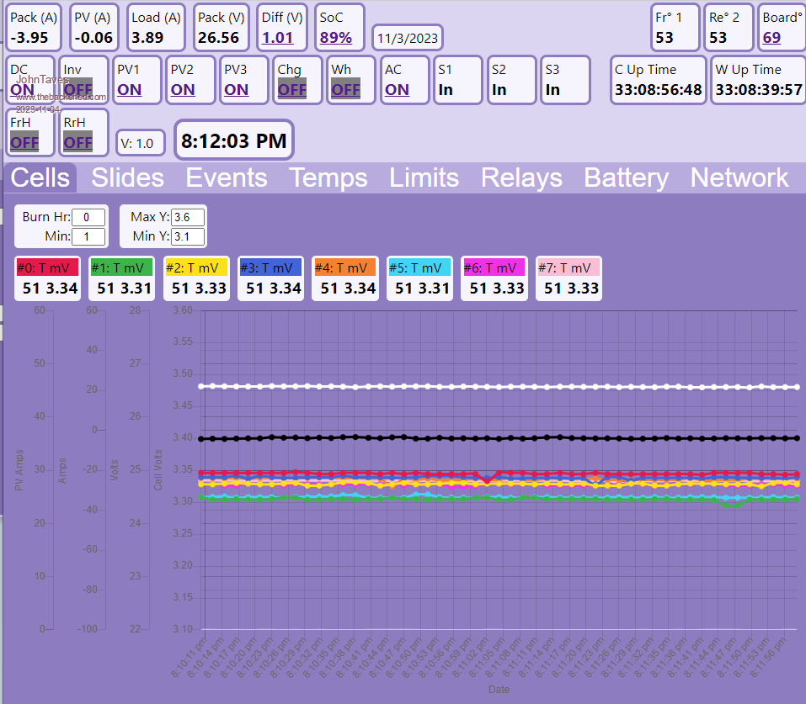Open the Network tab
The width and height of the screenshot is (806, 704).
739,177
